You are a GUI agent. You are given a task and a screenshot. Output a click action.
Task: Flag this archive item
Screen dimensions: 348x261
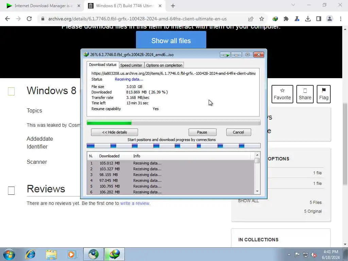324,94
